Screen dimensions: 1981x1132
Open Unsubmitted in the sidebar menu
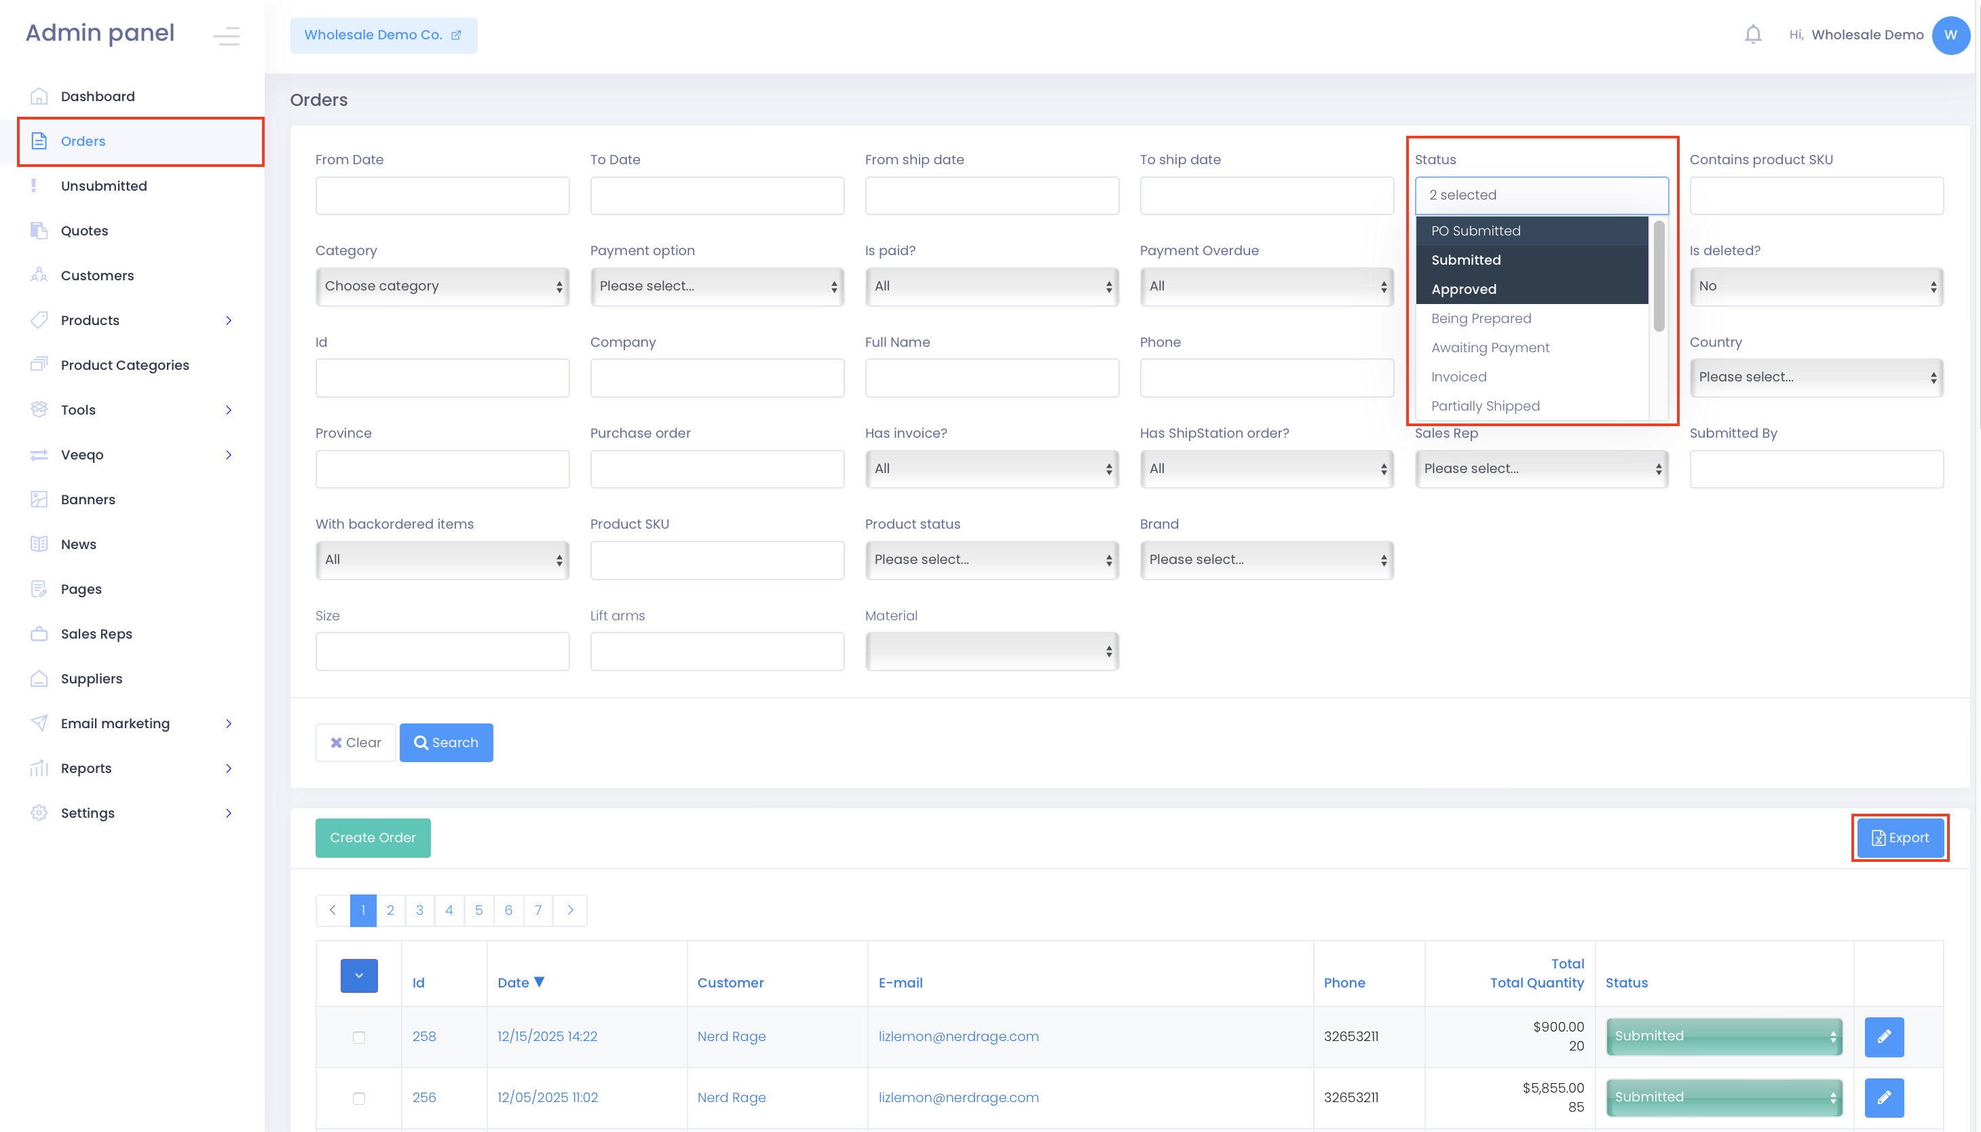click(x=103, y=186)
